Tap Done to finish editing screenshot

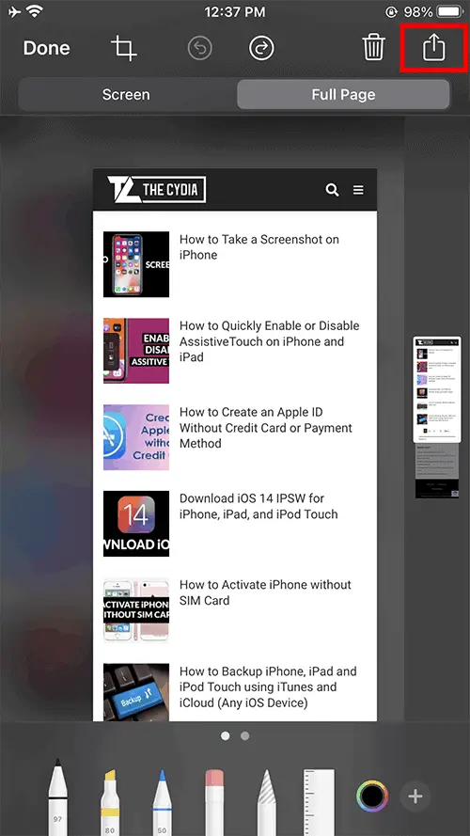tap(46, 48)
